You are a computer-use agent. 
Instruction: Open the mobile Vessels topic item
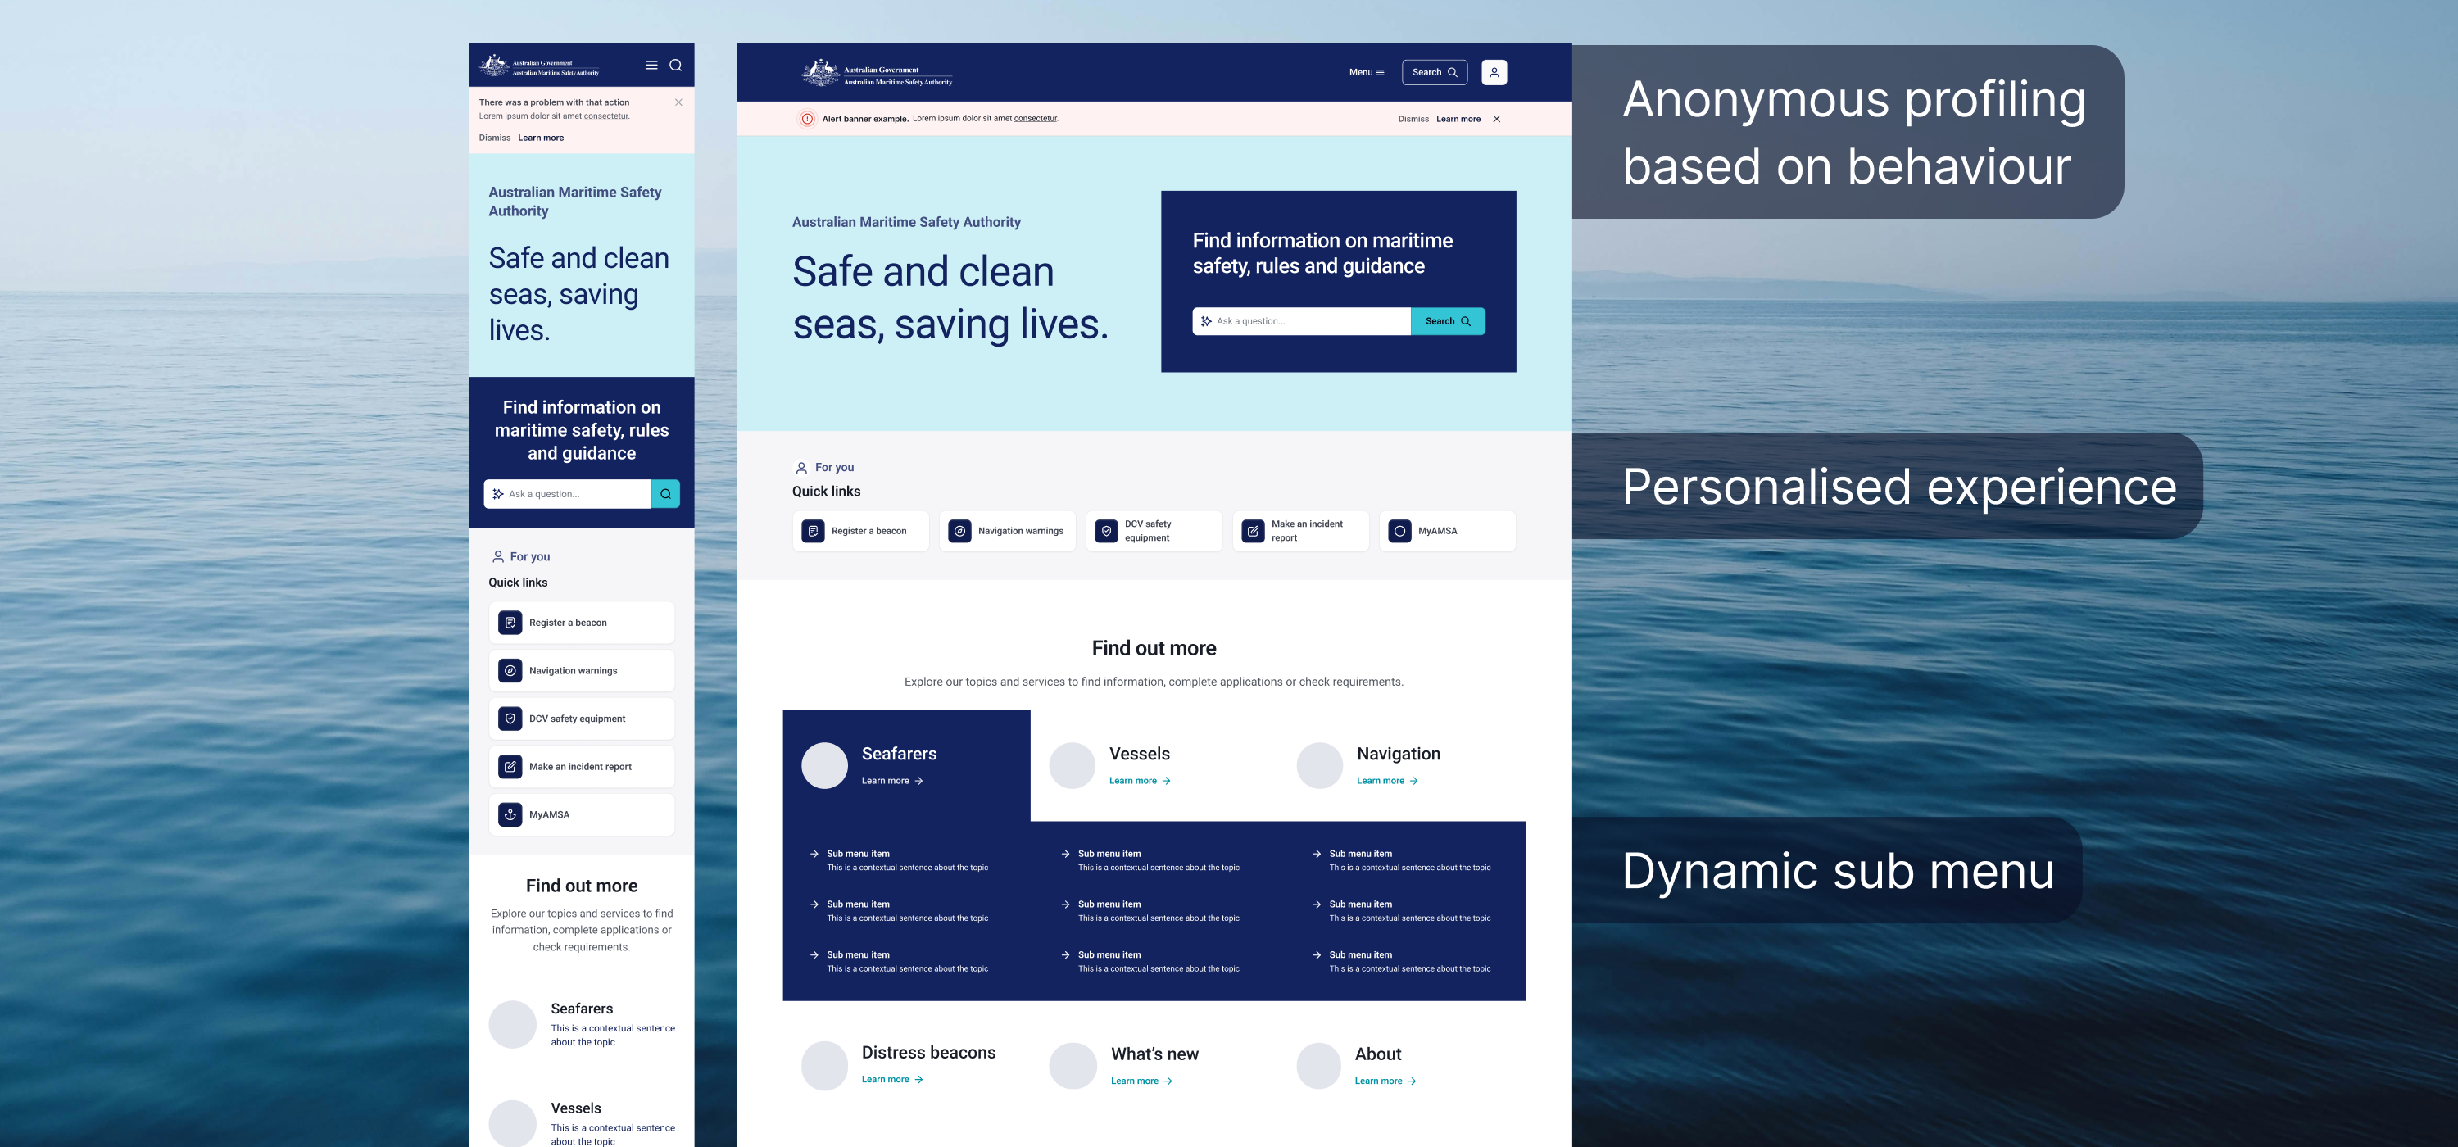coord(582,1123)
